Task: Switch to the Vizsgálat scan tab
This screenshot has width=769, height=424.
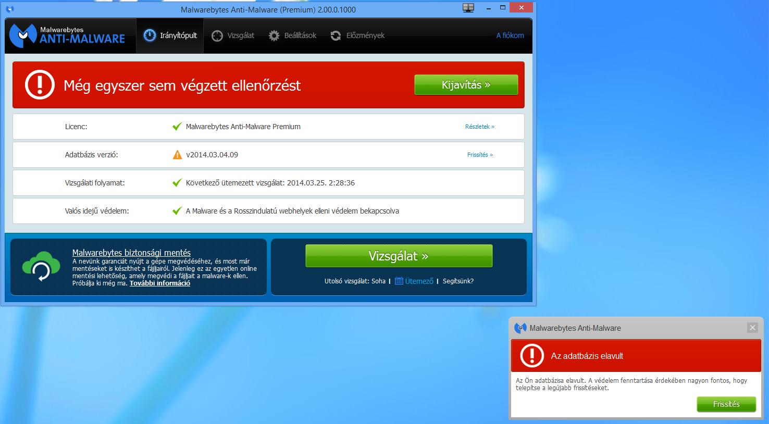Action: click(233, 35)
